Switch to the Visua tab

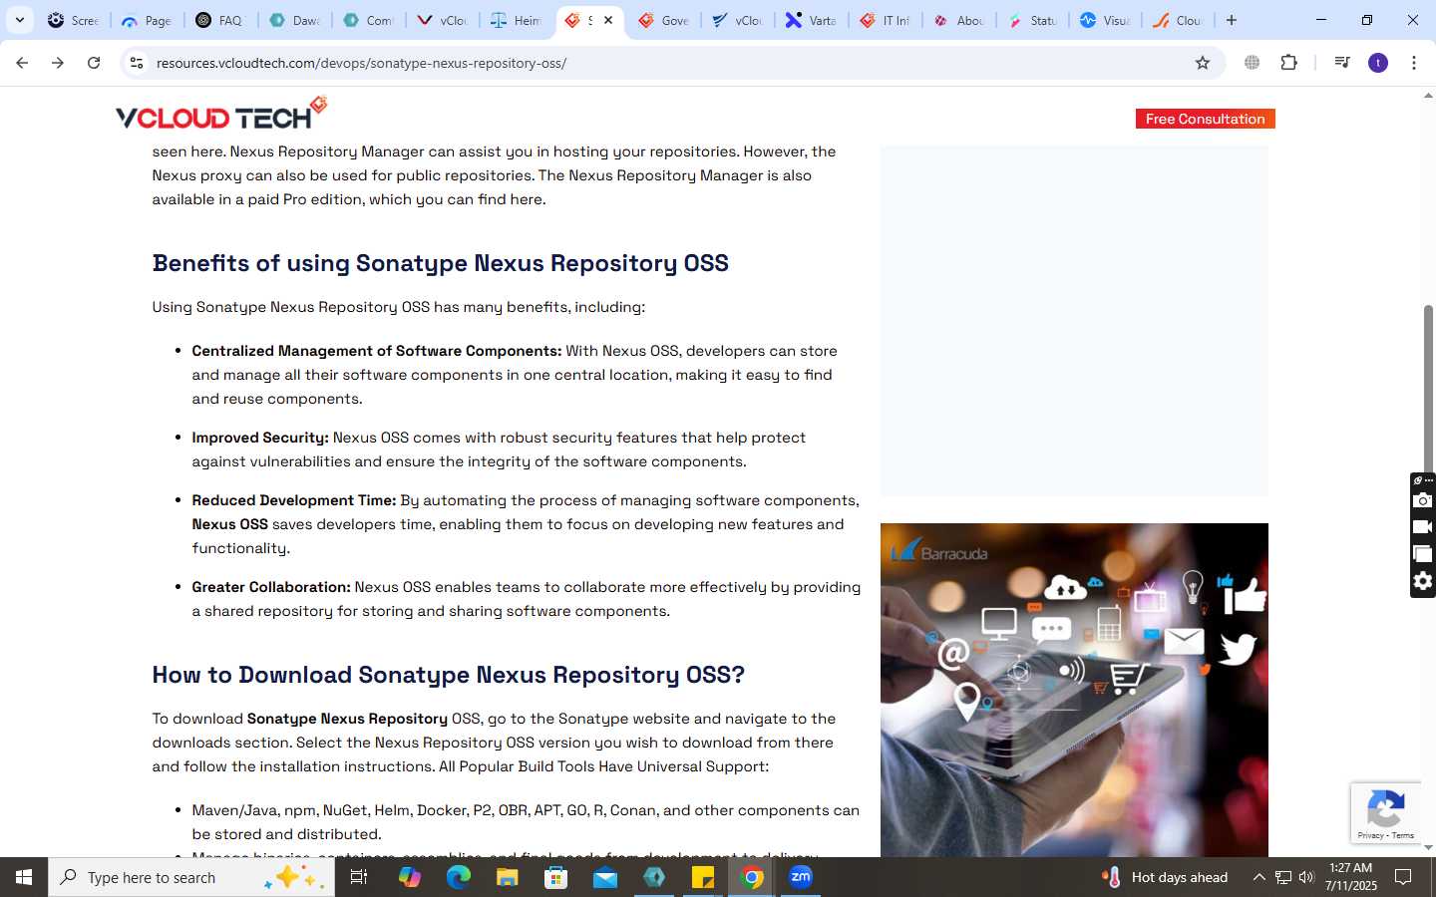coord(1106,20)
